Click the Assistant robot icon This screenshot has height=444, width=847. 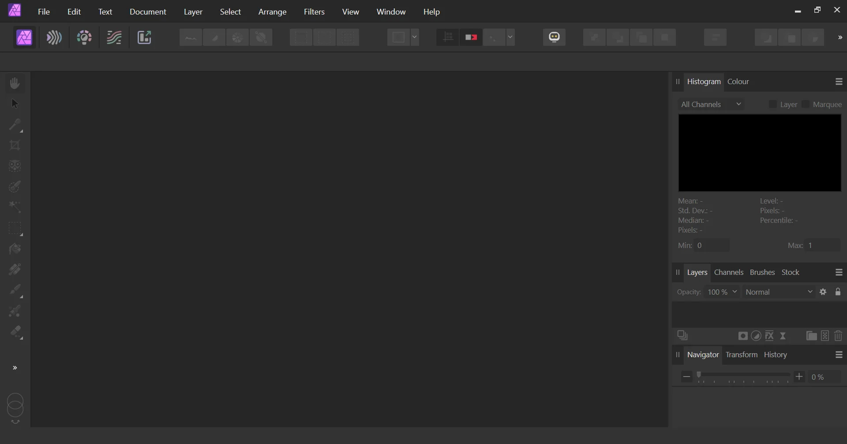[x=555, y=37]
